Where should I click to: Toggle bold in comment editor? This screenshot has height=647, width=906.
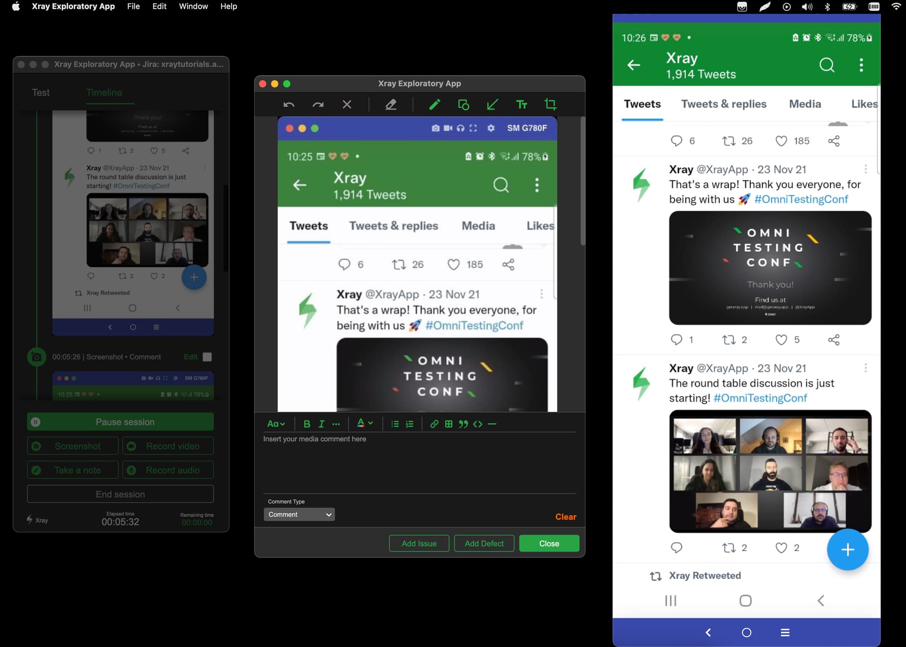point(307,424)
